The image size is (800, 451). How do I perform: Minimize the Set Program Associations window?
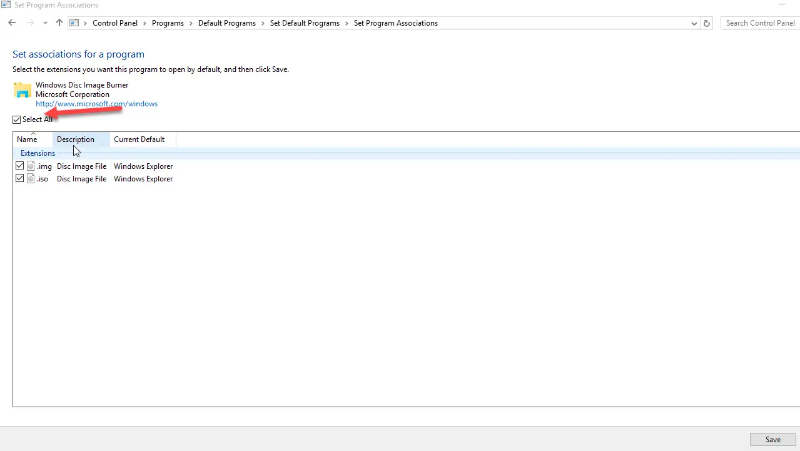click(781, 5)
